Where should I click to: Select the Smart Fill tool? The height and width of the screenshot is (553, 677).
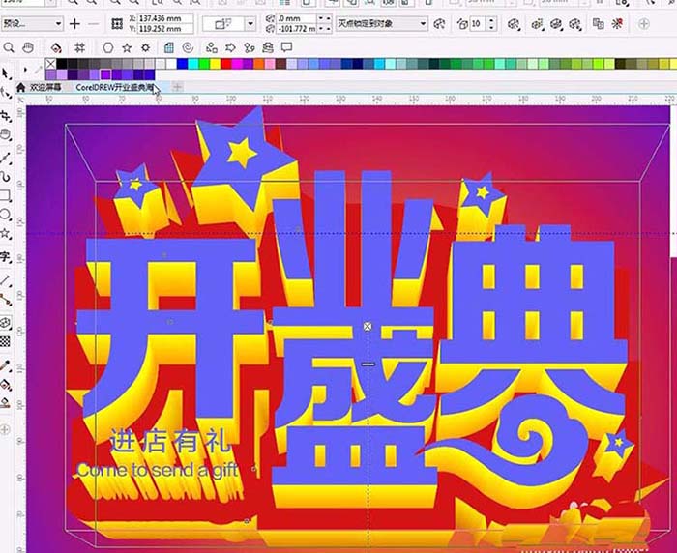click(5, 403)
